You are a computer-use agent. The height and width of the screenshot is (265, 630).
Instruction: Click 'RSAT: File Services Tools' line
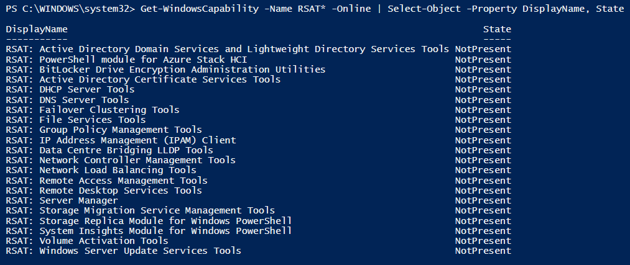coord(76,120)
